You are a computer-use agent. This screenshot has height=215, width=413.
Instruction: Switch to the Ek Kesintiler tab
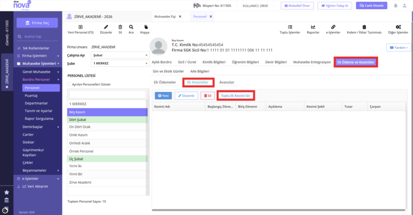click(198, 82)
